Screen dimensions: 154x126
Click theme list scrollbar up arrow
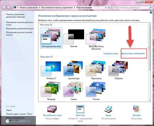(149, 24)
